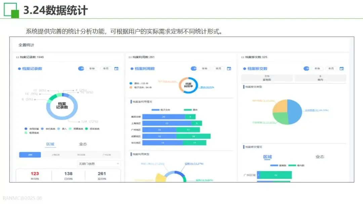Click the 档案移交数:325 label
Screen dimensions: 363x204
[256, 57]
